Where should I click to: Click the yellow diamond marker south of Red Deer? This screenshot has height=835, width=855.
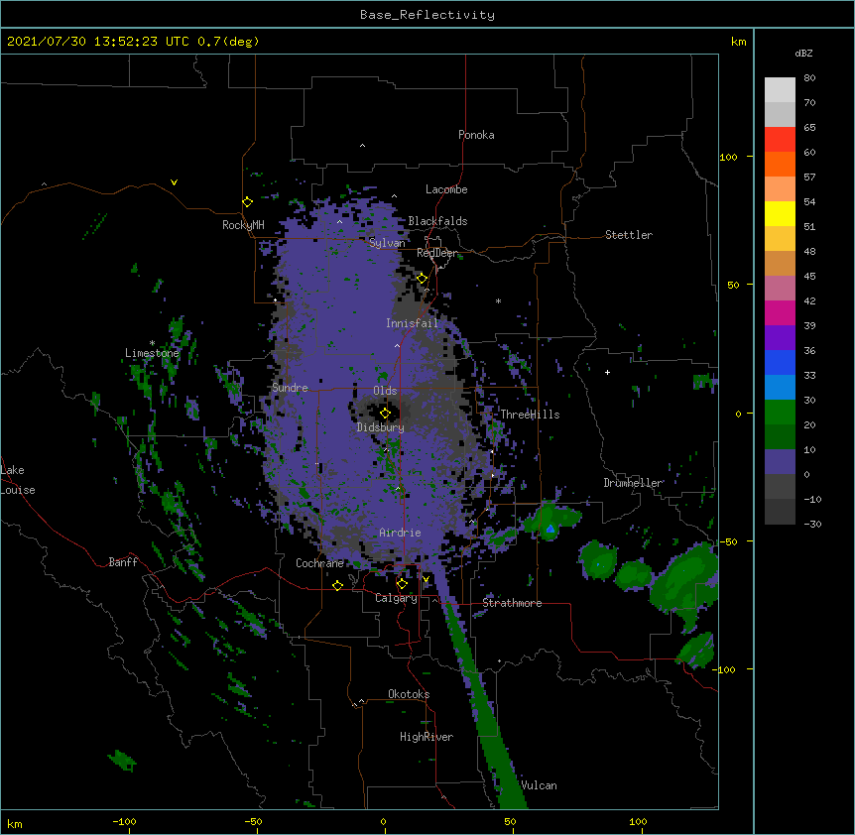pos(423,279)
